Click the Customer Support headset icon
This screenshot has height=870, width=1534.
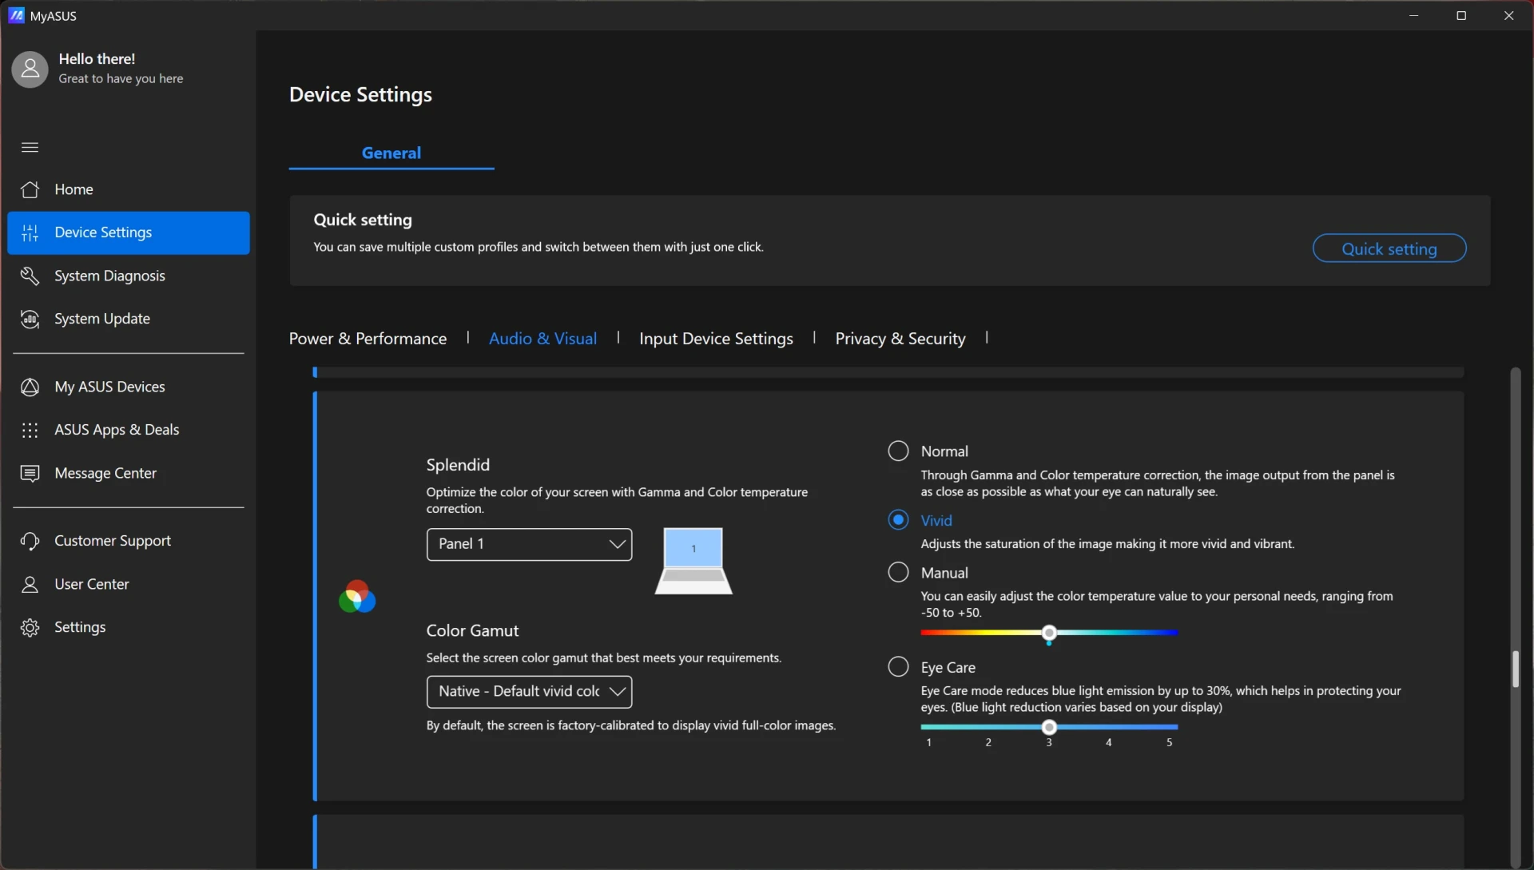[x=30, y=541]
